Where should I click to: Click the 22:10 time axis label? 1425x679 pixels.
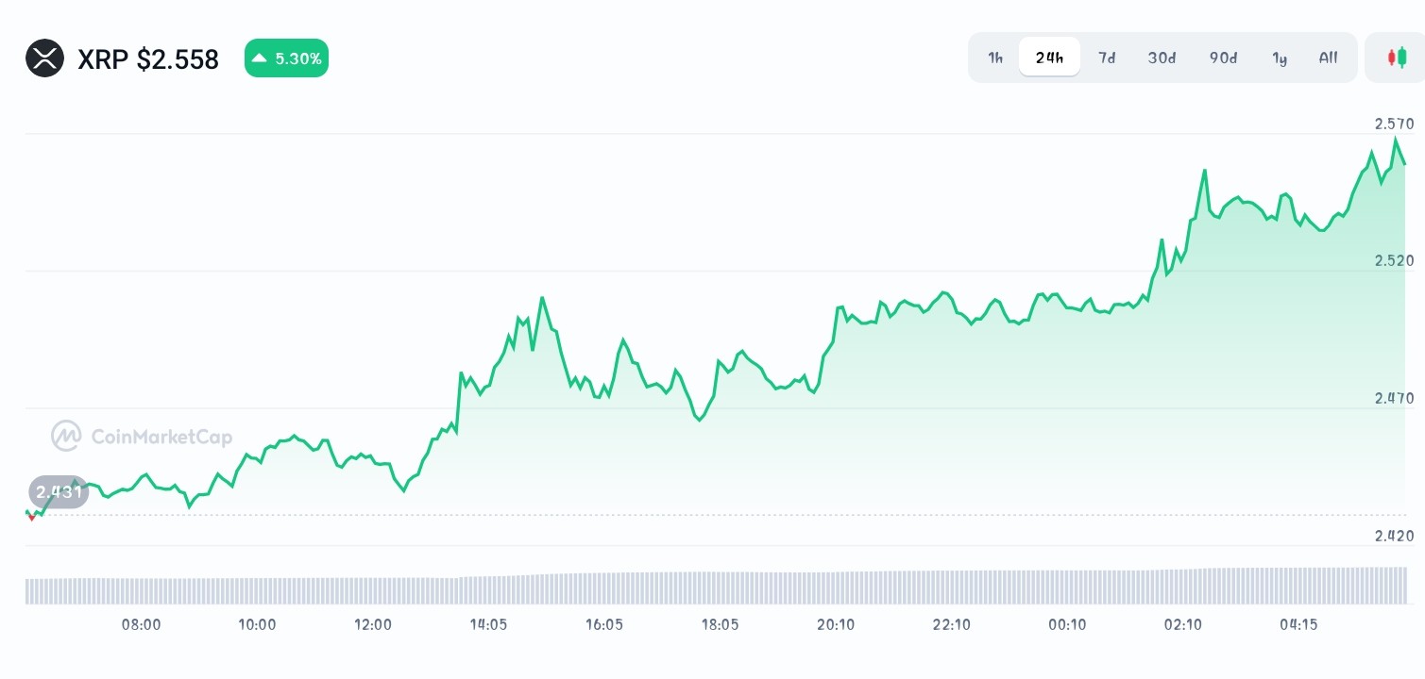click(x=951, y=624)
